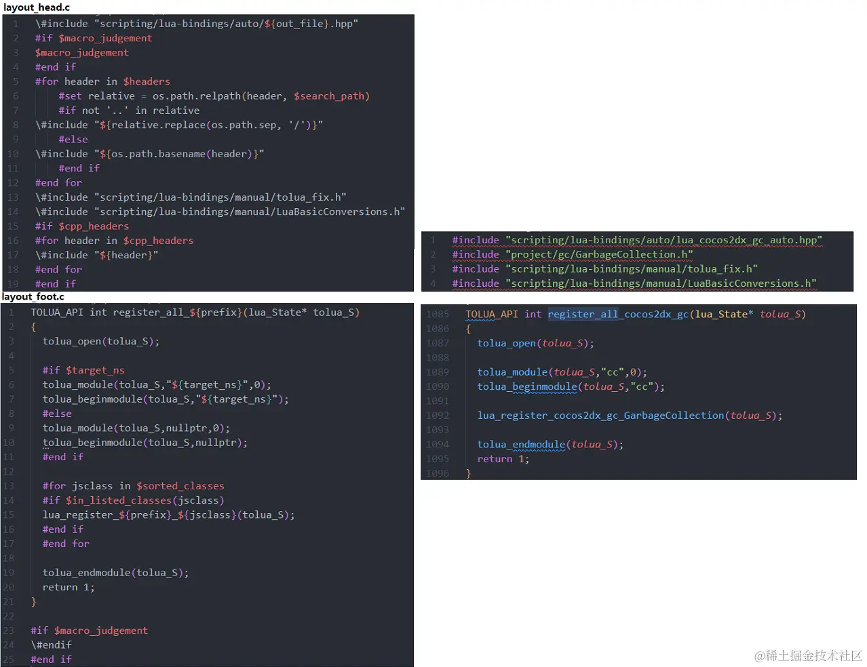Click generated output line 3 including tolua_fix.h
Screen dimensions: 867x667
[604, 269]
